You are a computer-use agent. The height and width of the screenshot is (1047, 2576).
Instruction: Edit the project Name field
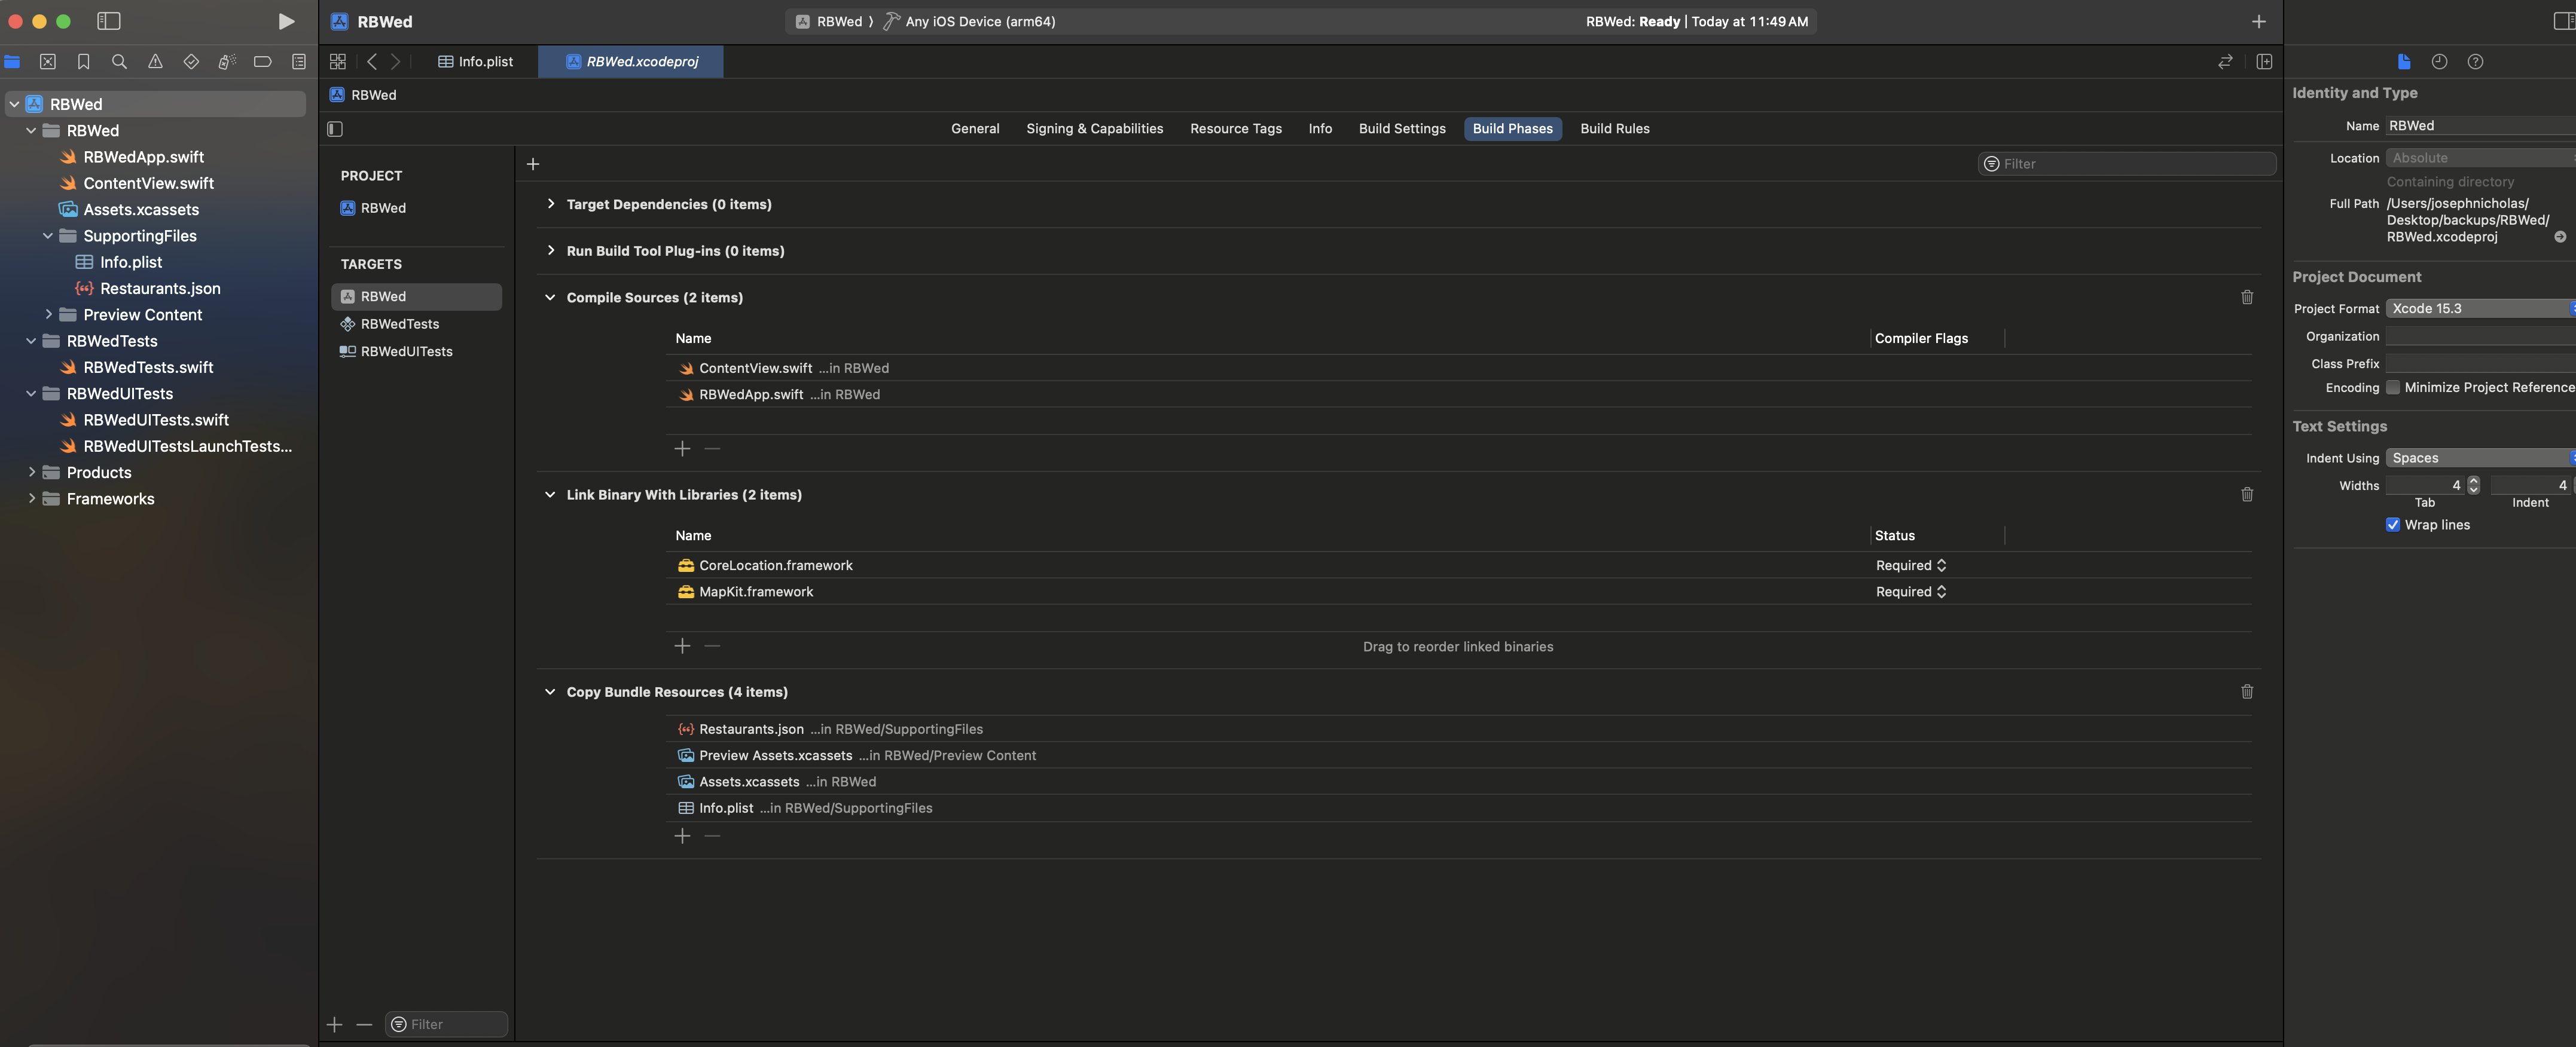point(2480,126)
